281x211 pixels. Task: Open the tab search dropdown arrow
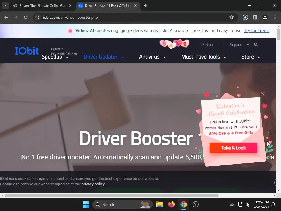tap(5, 5)
